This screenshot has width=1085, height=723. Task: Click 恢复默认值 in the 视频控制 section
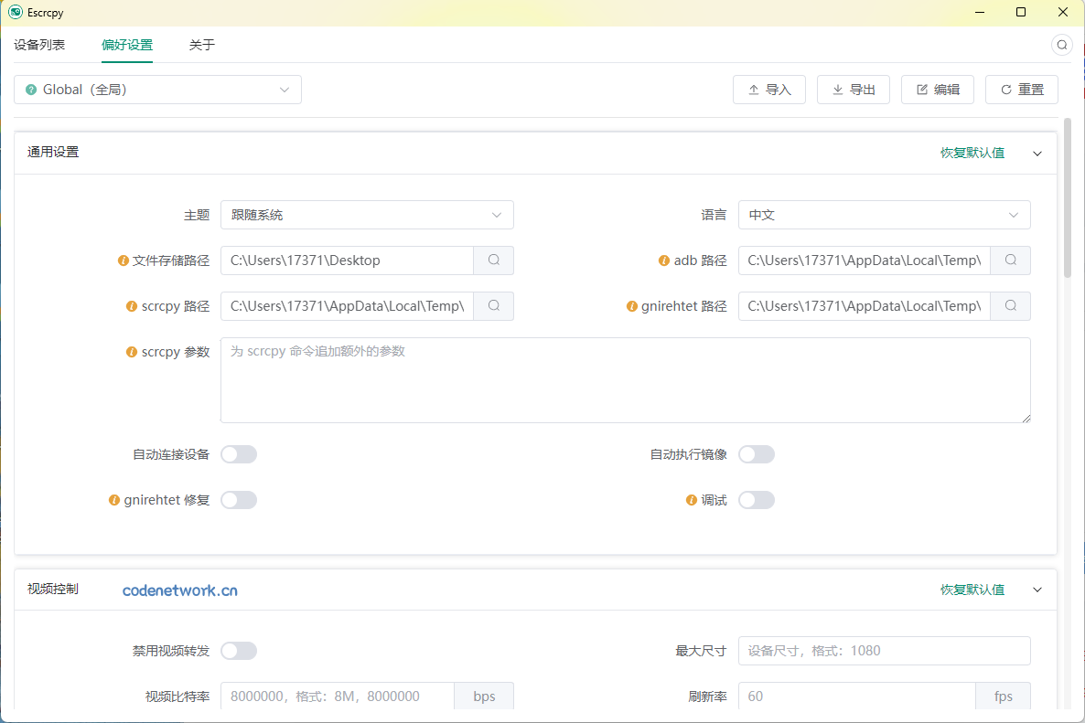tap(972, 590)
